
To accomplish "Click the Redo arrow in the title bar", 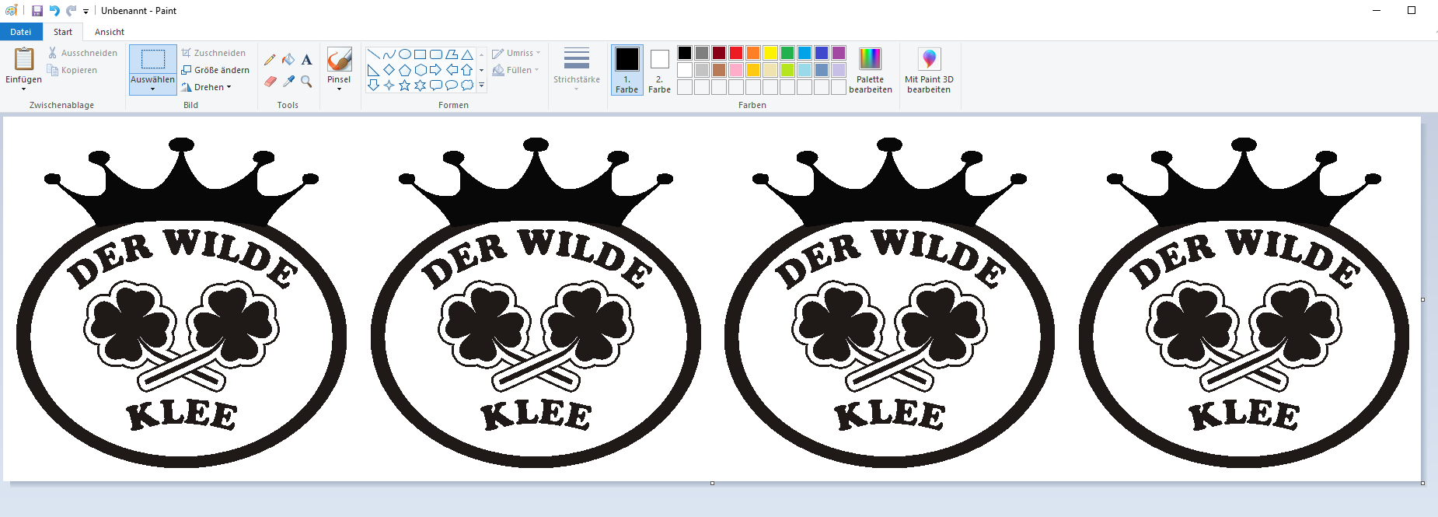I will 71,11.
